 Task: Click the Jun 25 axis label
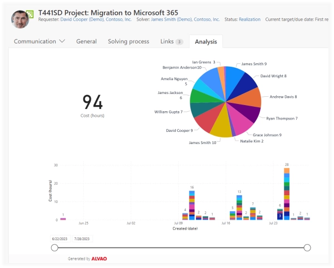[83, 223]
